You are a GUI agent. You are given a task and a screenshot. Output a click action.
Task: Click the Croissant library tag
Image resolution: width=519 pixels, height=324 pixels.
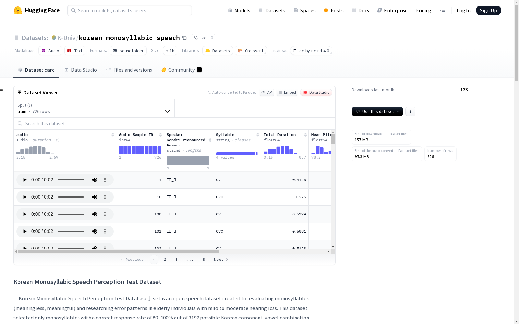click(251, 51)
